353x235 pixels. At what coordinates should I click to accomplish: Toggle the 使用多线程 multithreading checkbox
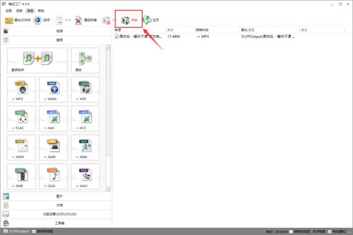[34, 232]
